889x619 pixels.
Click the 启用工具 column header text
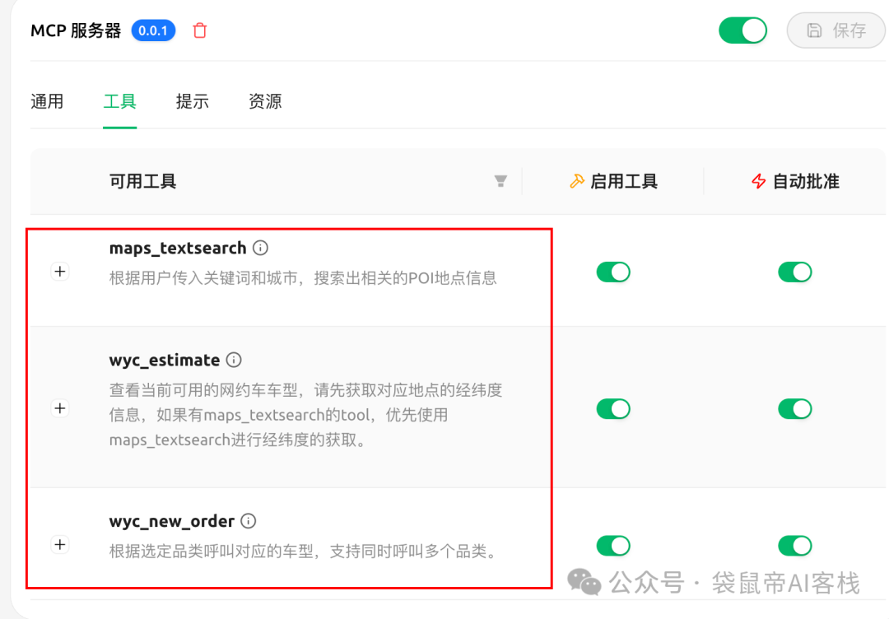coord(624,181)
